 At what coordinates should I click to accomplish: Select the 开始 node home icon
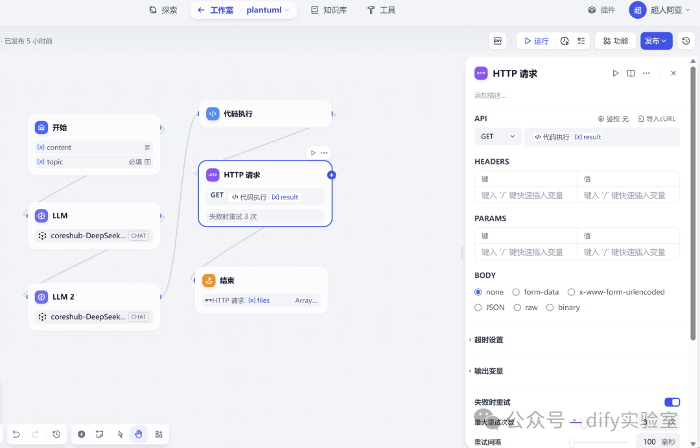(x=41, y=128)
